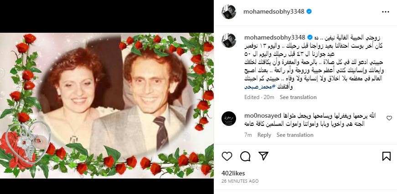Image resolution: width=397 pixels, height=194 pixels.
Task: View the 402 likes list
Action: pyautogui.click(x=233, y=173)
